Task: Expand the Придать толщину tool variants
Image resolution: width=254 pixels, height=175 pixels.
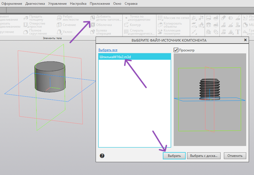Action: tap(28, 20)
